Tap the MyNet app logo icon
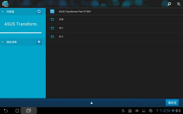The height and width of the screenshot is (114, 183). click(5, 4)
